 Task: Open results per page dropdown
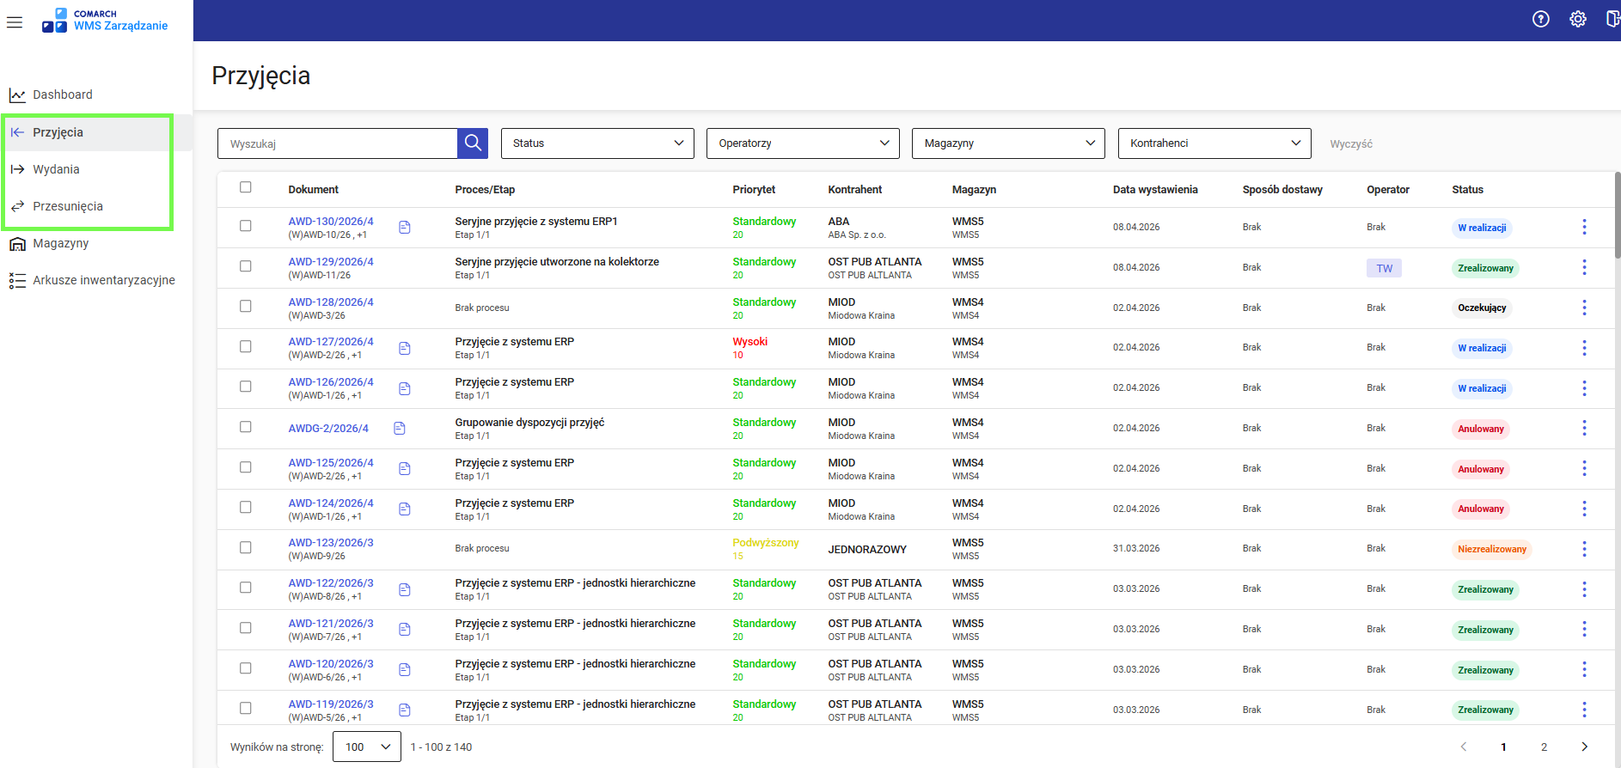coord(367,747)
